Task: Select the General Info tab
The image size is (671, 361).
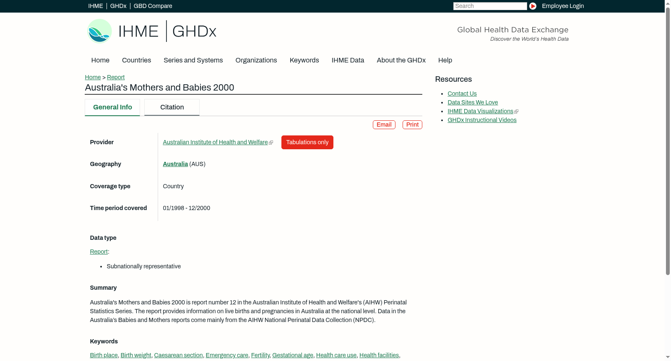Action: [x=112, y=107]
